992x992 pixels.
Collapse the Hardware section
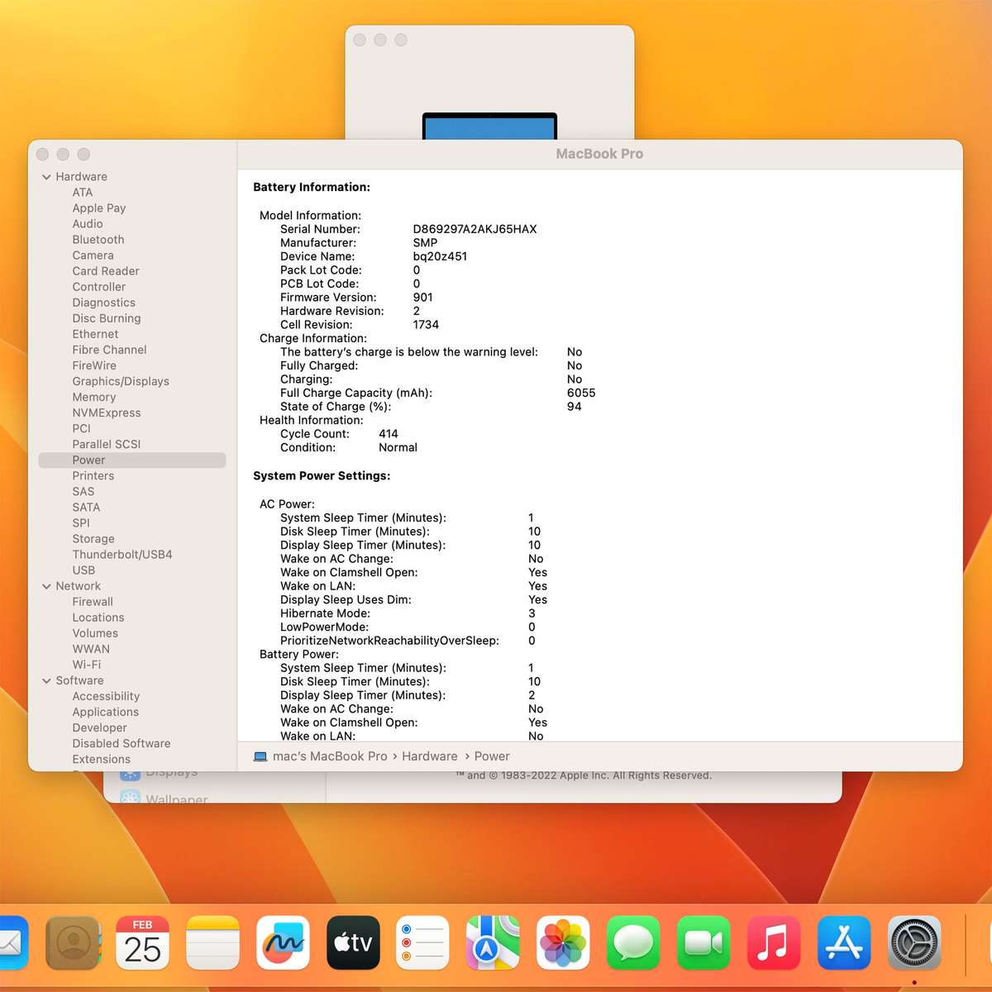pyautogui.click(x=46, y=176)
